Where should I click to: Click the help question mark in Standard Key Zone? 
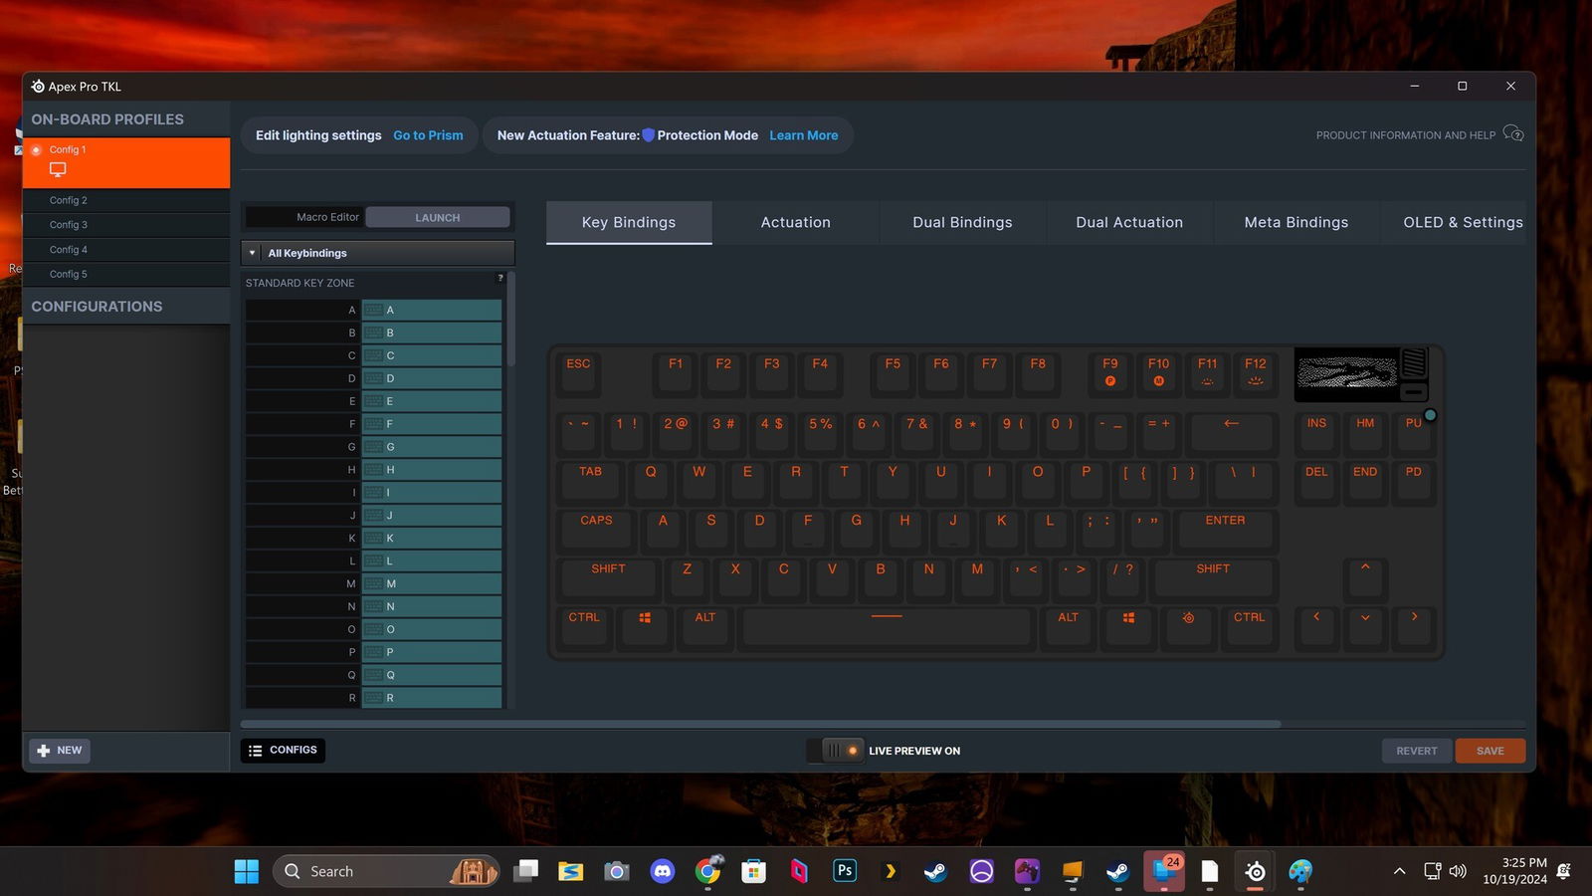(500, 278)
